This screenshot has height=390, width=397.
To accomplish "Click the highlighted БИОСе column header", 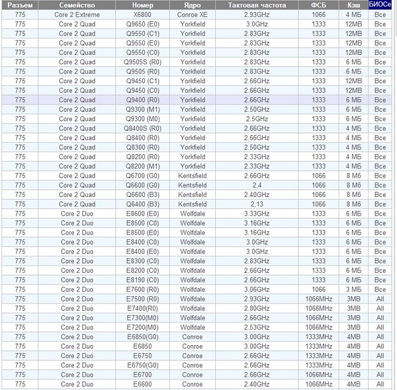I will click(x=380, y=5).
